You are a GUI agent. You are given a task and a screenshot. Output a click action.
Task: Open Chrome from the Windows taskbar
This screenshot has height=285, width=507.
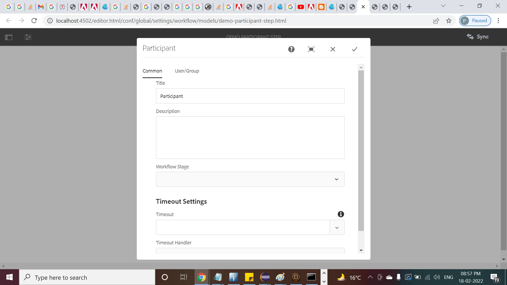(x=201, y=277)
